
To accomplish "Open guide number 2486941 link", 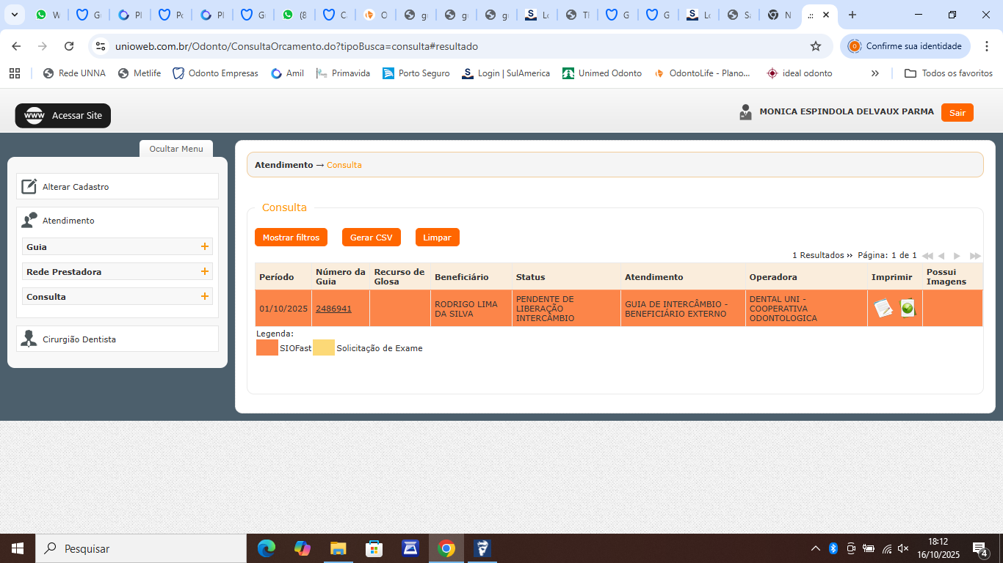I will (333, 309).
